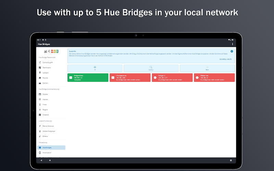This screenshot has width=274, height=171.
Task: Tap the Android back navigation button
Action: click(x=41, y=160)
